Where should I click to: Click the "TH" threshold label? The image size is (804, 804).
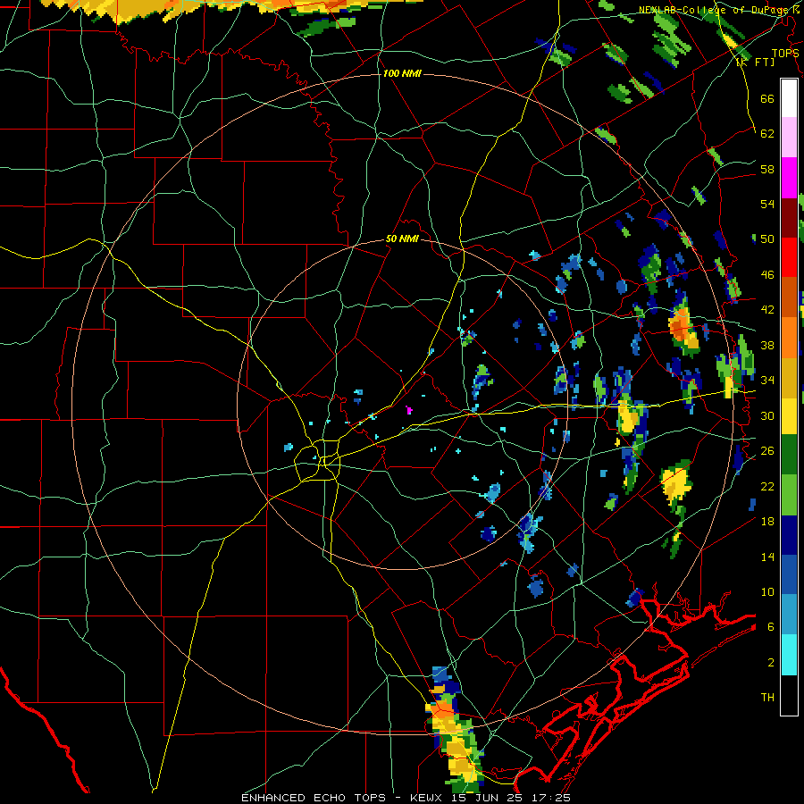(767, 698)
